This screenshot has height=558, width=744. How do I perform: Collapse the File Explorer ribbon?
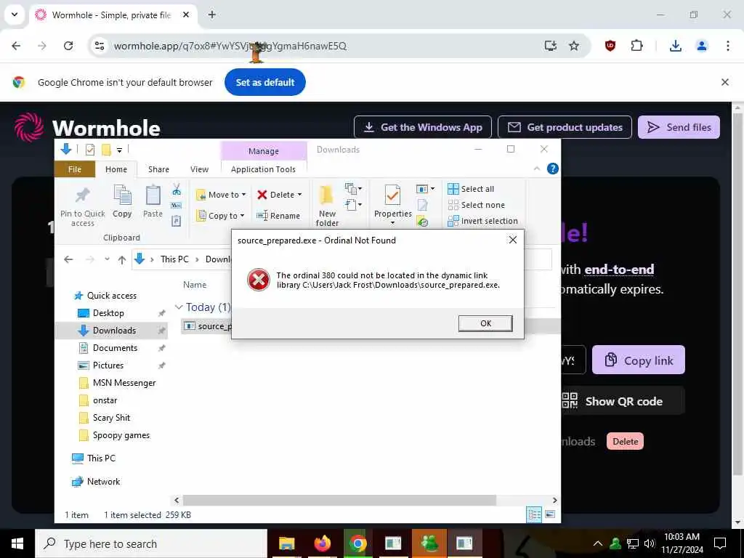(537, 169)
